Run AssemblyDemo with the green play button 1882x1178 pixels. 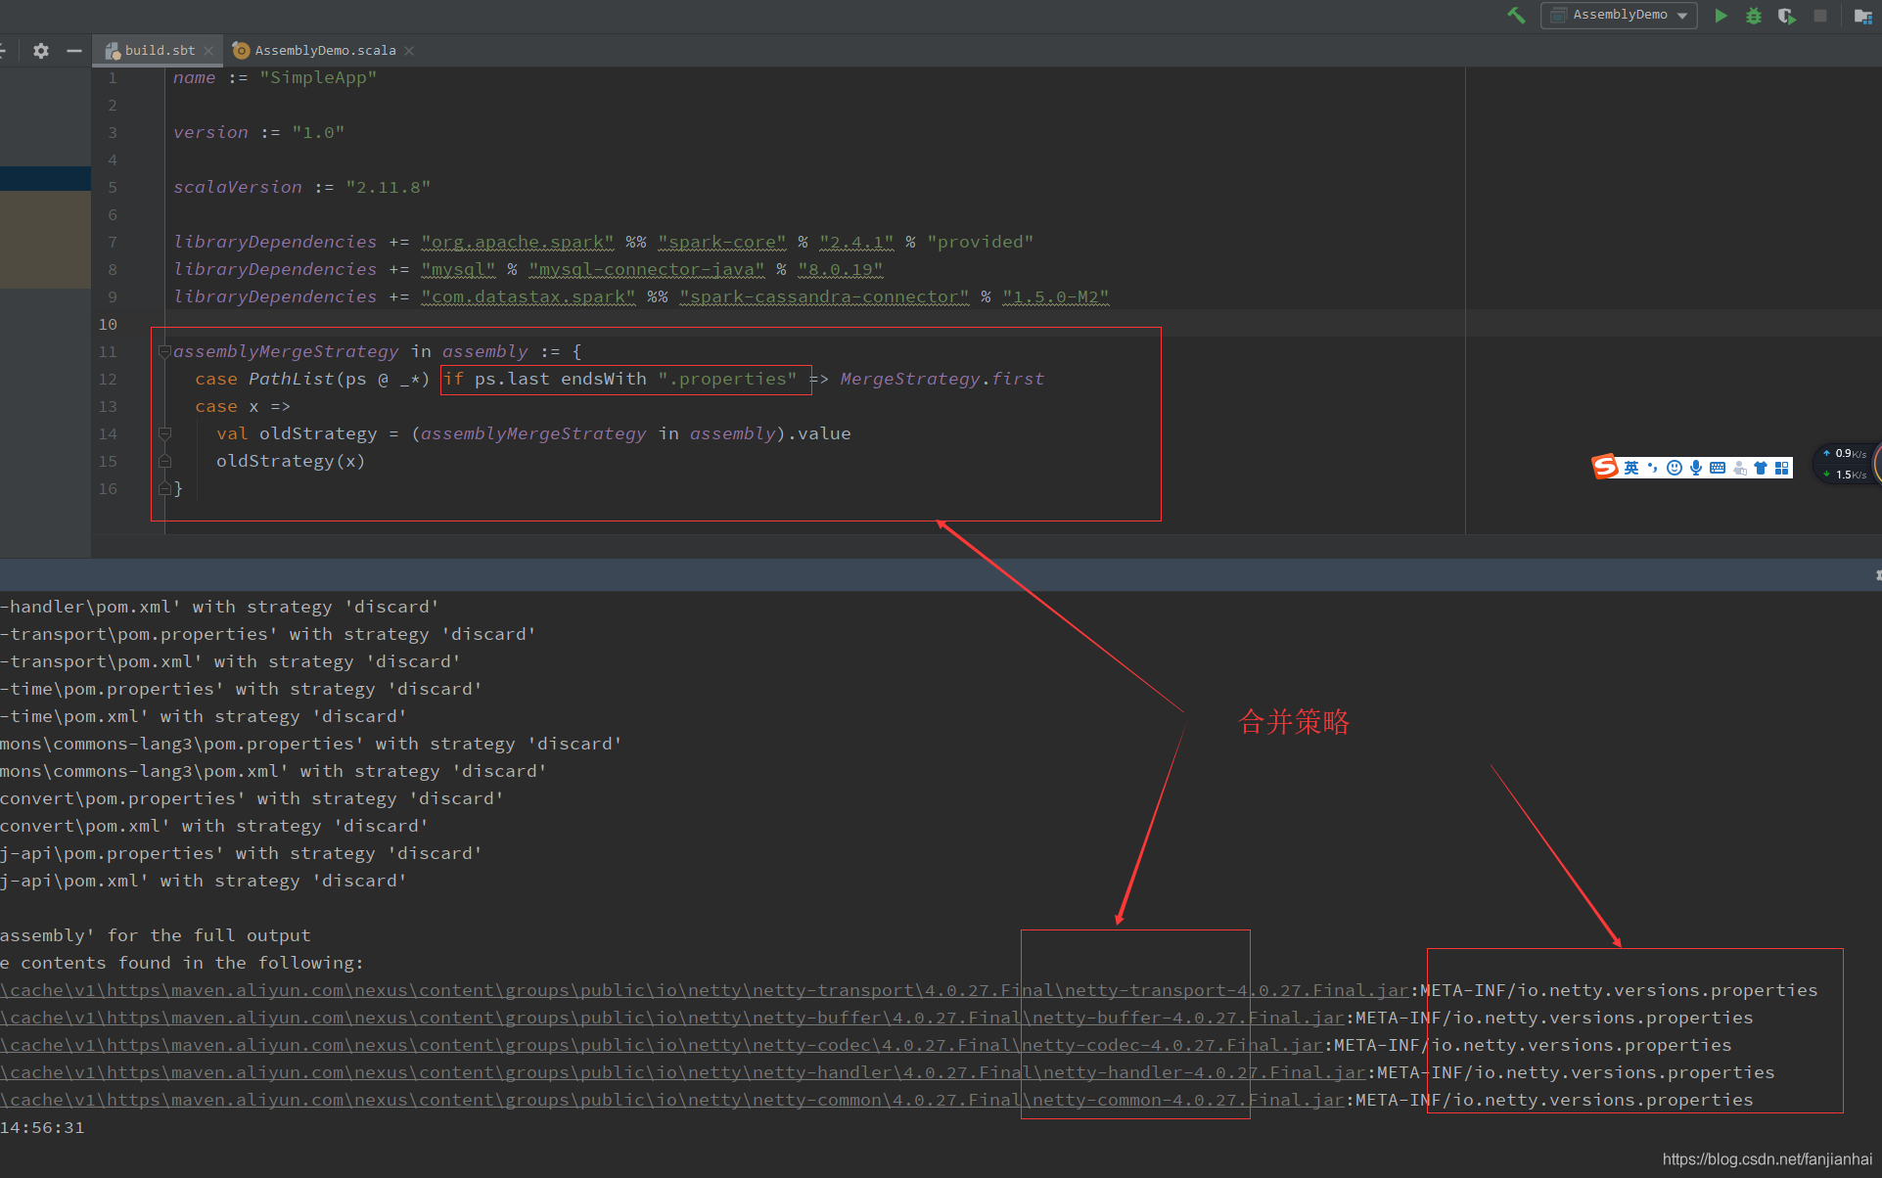[x=1721, y=16]
